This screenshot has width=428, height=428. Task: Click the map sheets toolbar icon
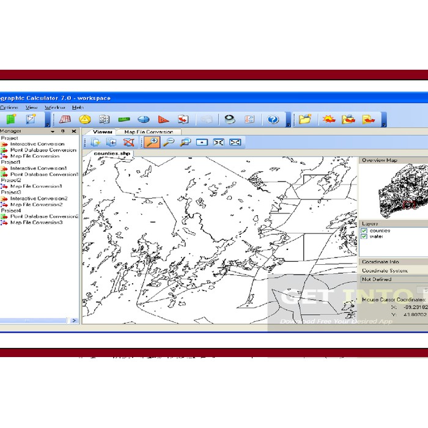coord(105,119)
